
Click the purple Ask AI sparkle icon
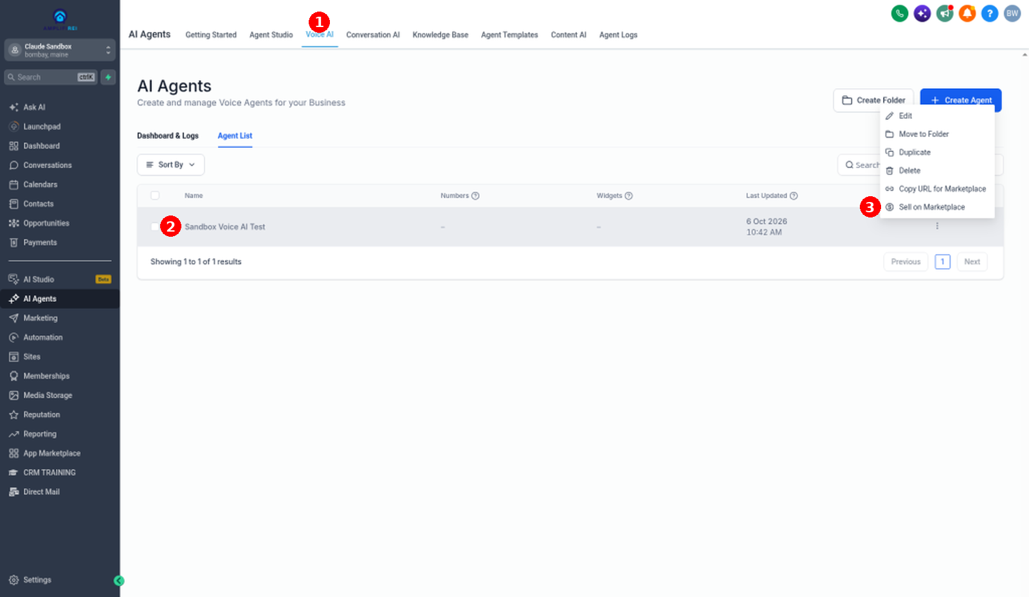[922, 14]
